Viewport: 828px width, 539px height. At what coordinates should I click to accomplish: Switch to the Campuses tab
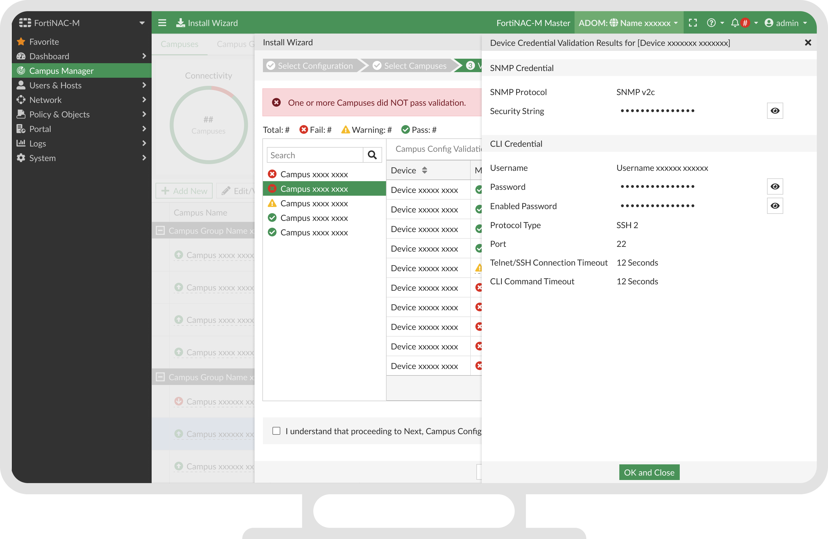pyautogui.click(x=180, y=44)
